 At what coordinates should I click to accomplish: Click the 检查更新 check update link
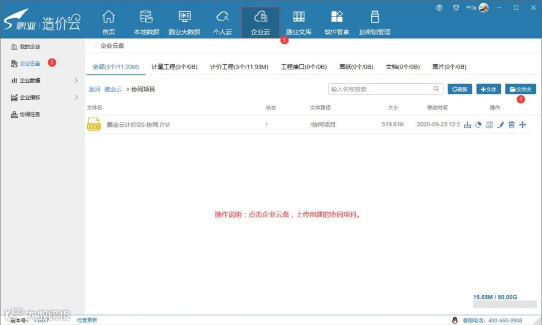(87, 320)
